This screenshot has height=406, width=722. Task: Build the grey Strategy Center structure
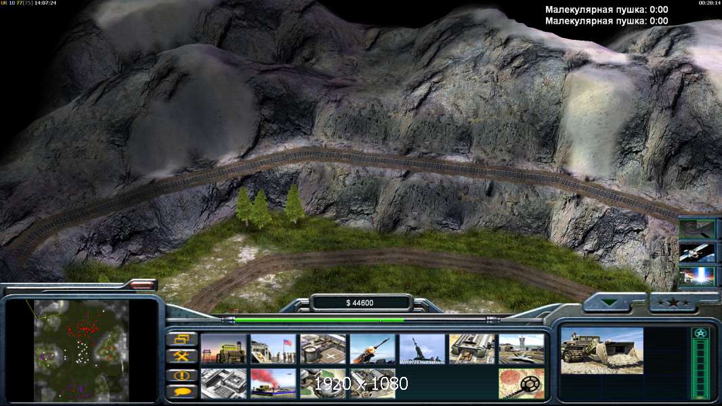[224, 384]
